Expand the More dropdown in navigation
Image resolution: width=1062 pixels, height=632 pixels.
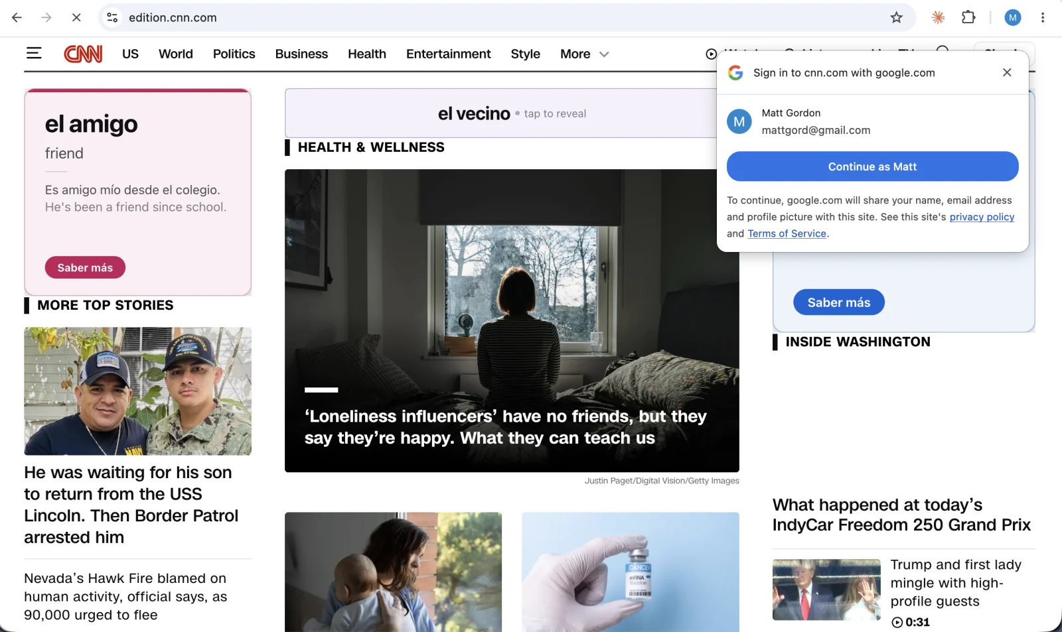tap(584, 54)
